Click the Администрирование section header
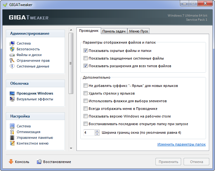 (35, 33)
